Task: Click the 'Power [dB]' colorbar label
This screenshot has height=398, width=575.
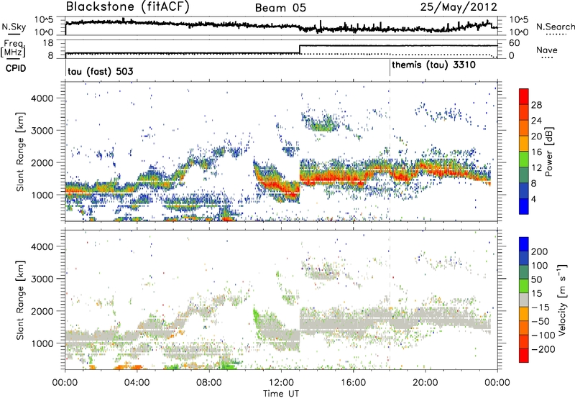Action: click(x=549, y=152)
